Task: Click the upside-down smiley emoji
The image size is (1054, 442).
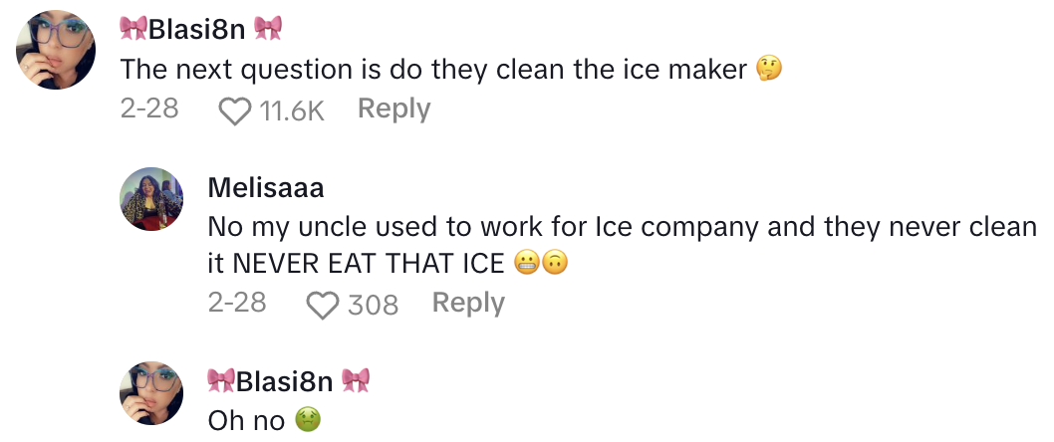Action: (x=555, y=264)
